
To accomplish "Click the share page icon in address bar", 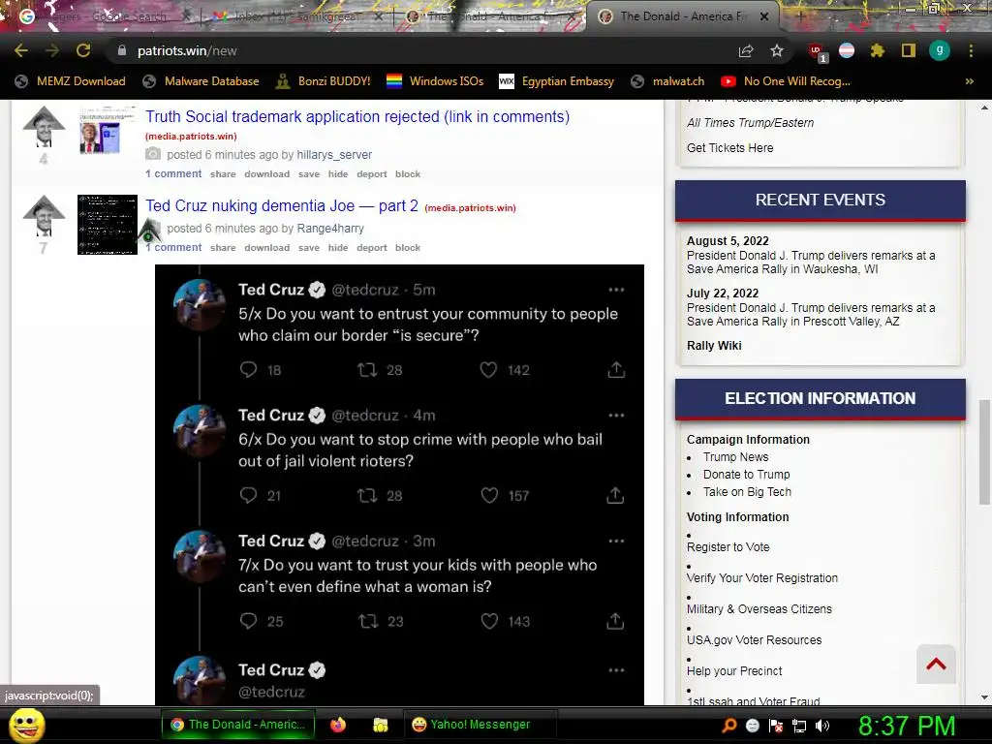I will point(746,50).
